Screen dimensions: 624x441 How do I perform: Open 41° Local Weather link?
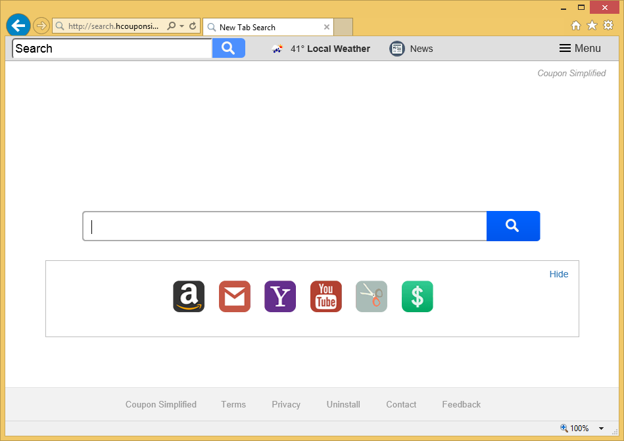tap(330, 49)
